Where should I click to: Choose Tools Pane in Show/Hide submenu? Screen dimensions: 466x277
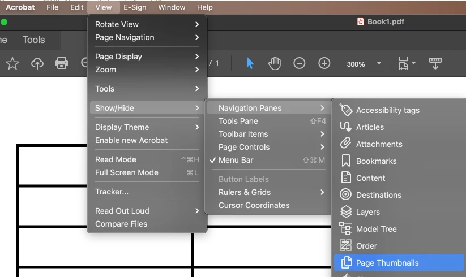(x=269, y=121)
